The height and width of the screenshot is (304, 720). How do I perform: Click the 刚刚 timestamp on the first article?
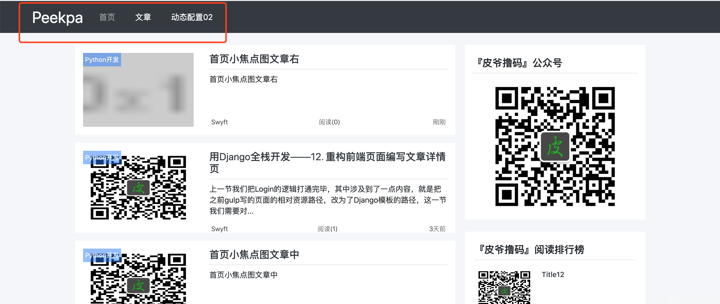tap(439, 122)
